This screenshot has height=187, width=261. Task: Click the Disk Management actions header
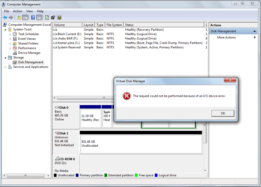233,31
